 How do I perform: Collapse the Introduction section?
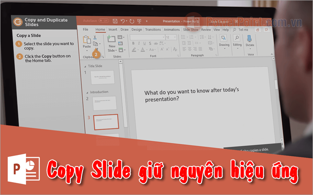point(87,92)
